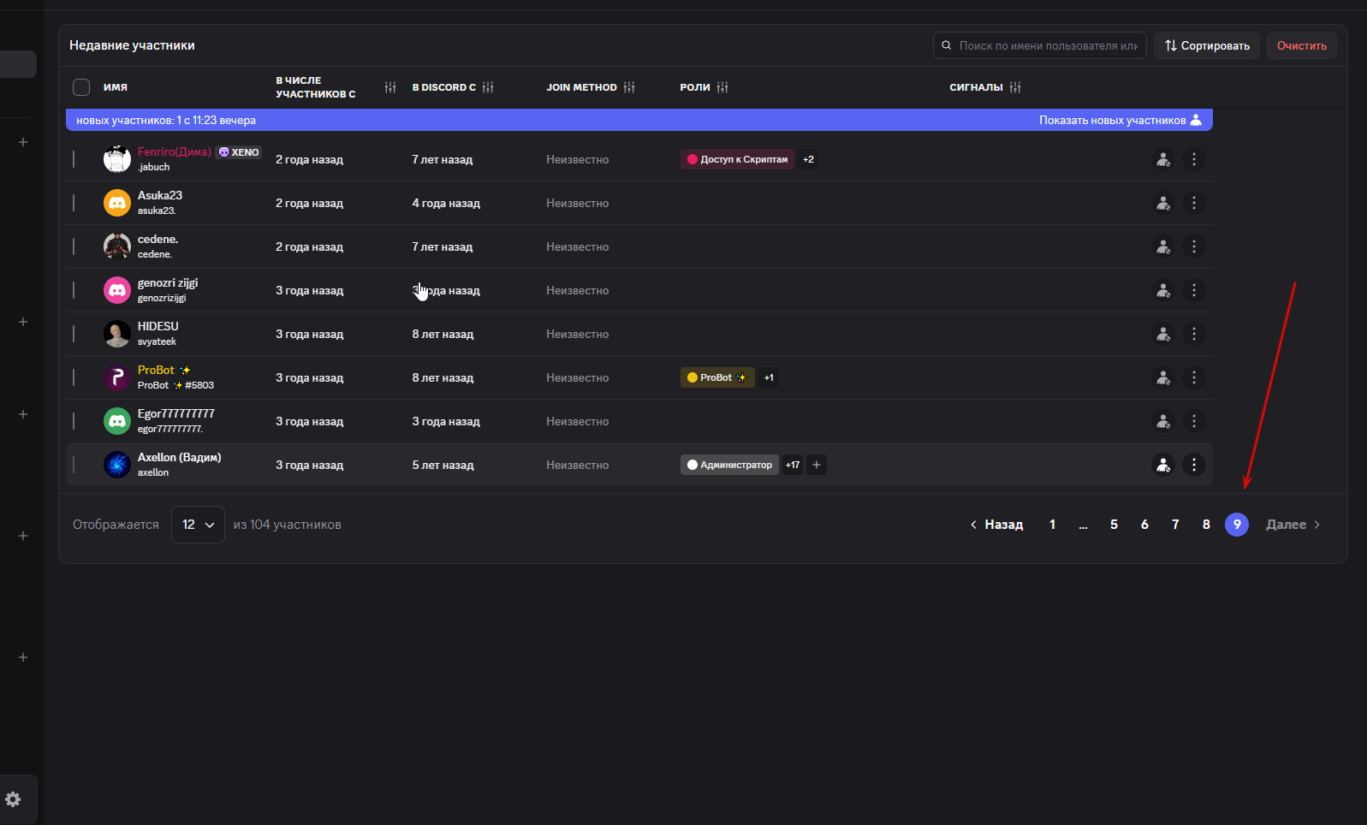Screen dimensions: 1367x825
Task: Select highlighted page 9 in pagination
Action: (1237, 525)
